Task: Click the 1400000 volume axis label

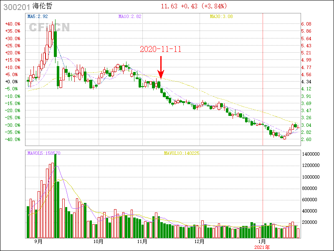Action: coord(310,154)
